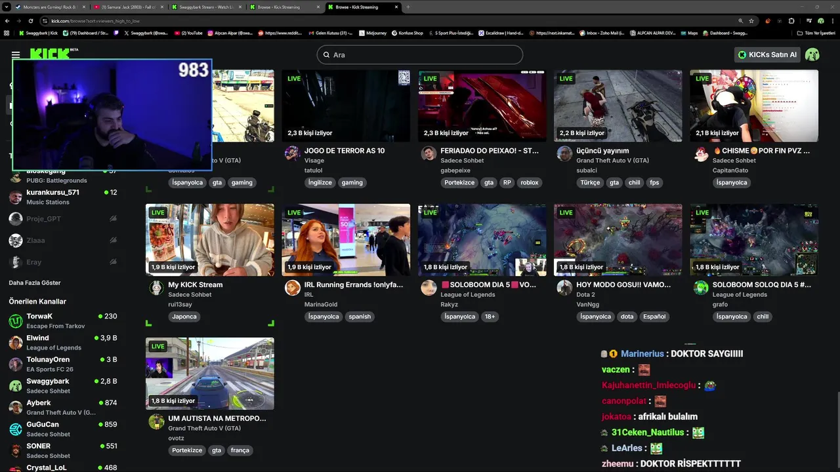The height and width of the screenshot is (472, 840).
Task: Click the ovotz channel avatar
Action: coord(156,422)
